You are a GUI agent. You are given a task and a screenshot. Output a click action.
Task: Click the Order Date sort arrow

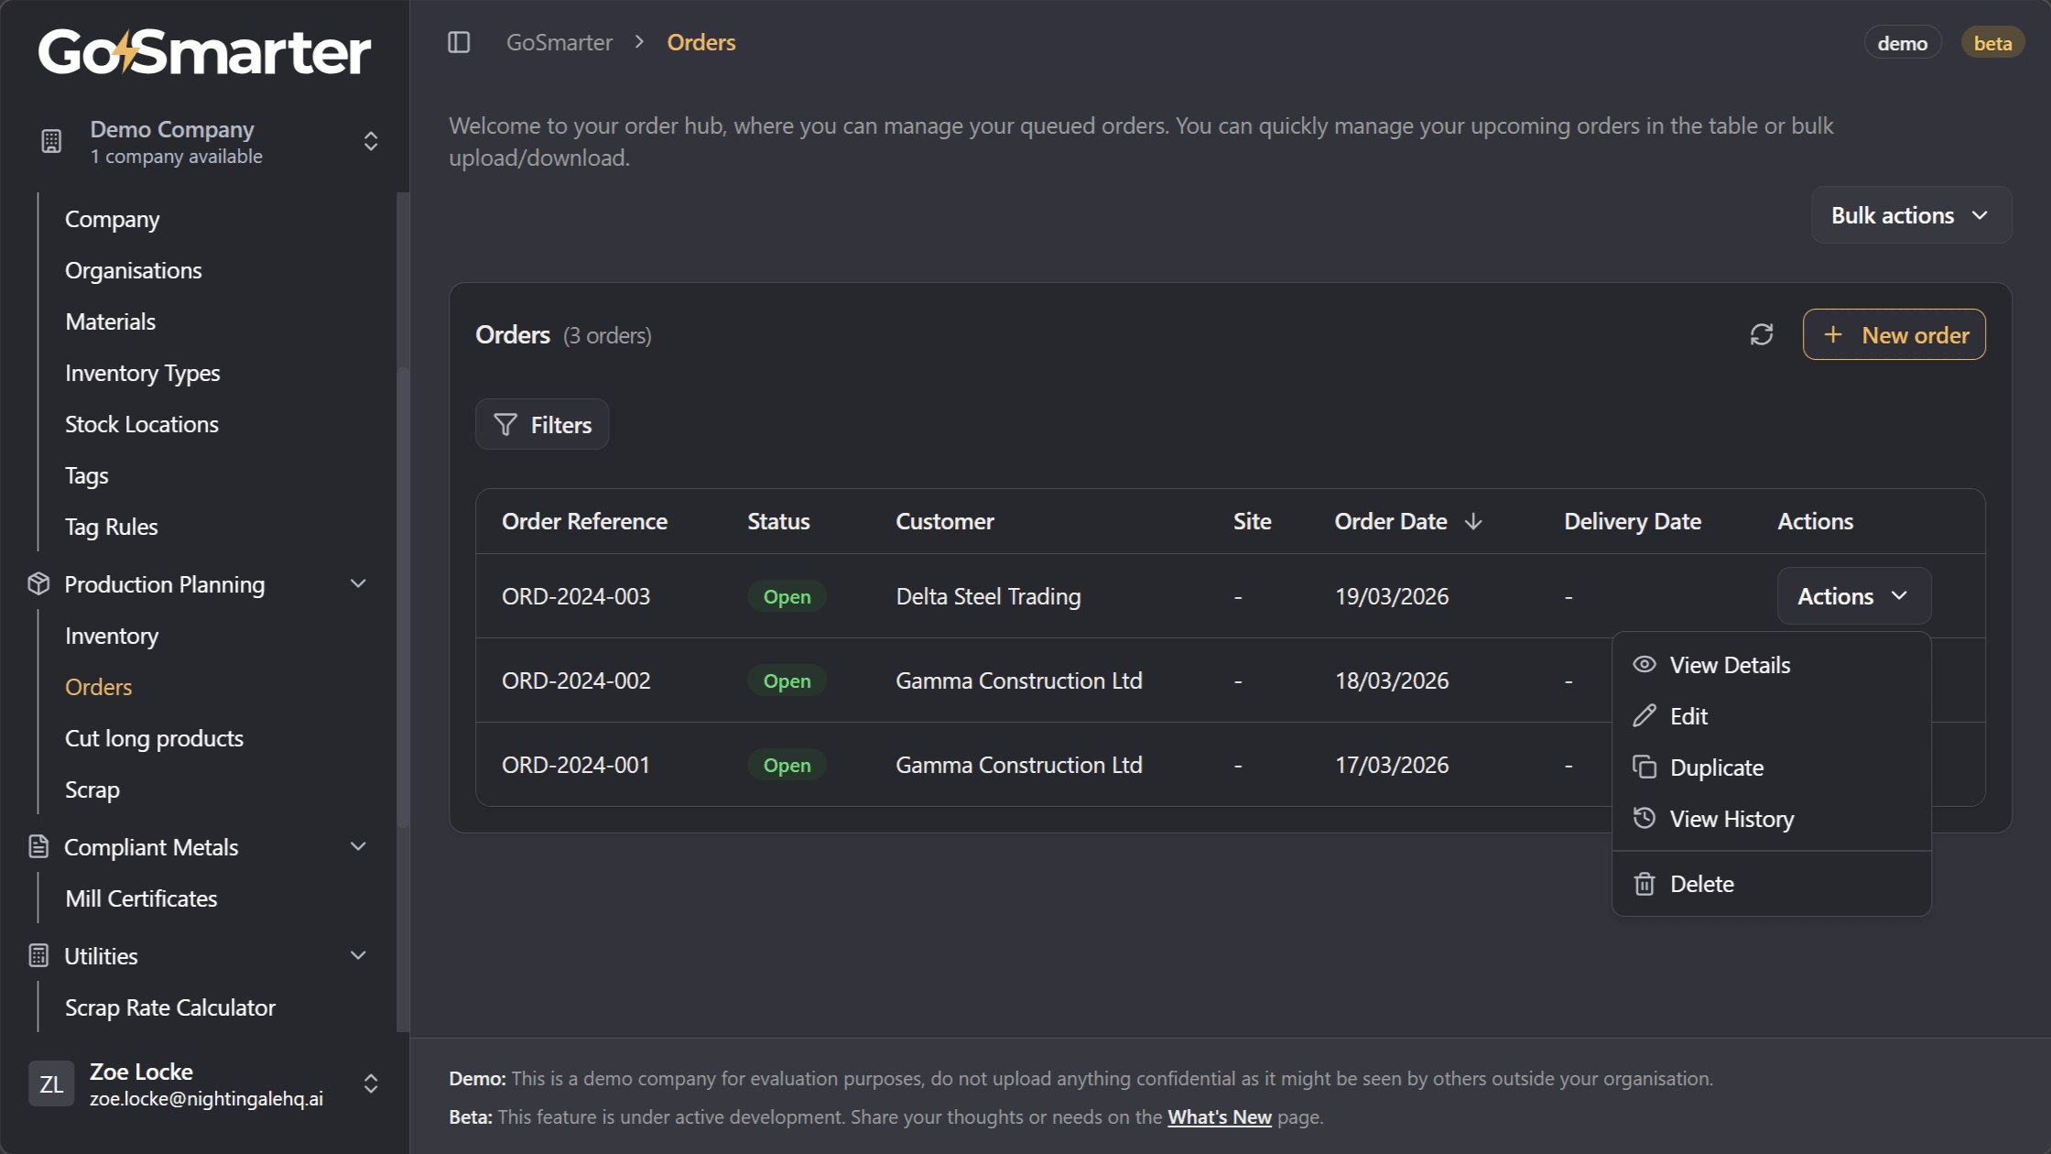click(1473, 521)
